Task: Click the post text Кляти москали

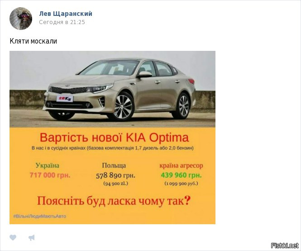Action: click(33, 41)
